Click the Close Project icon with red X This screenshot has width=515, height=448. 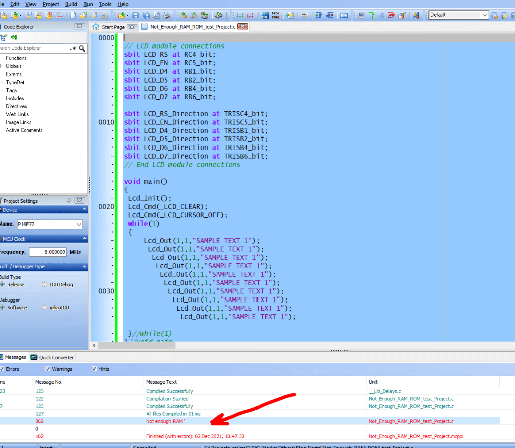pyautogui.click(x=49, y=15)
